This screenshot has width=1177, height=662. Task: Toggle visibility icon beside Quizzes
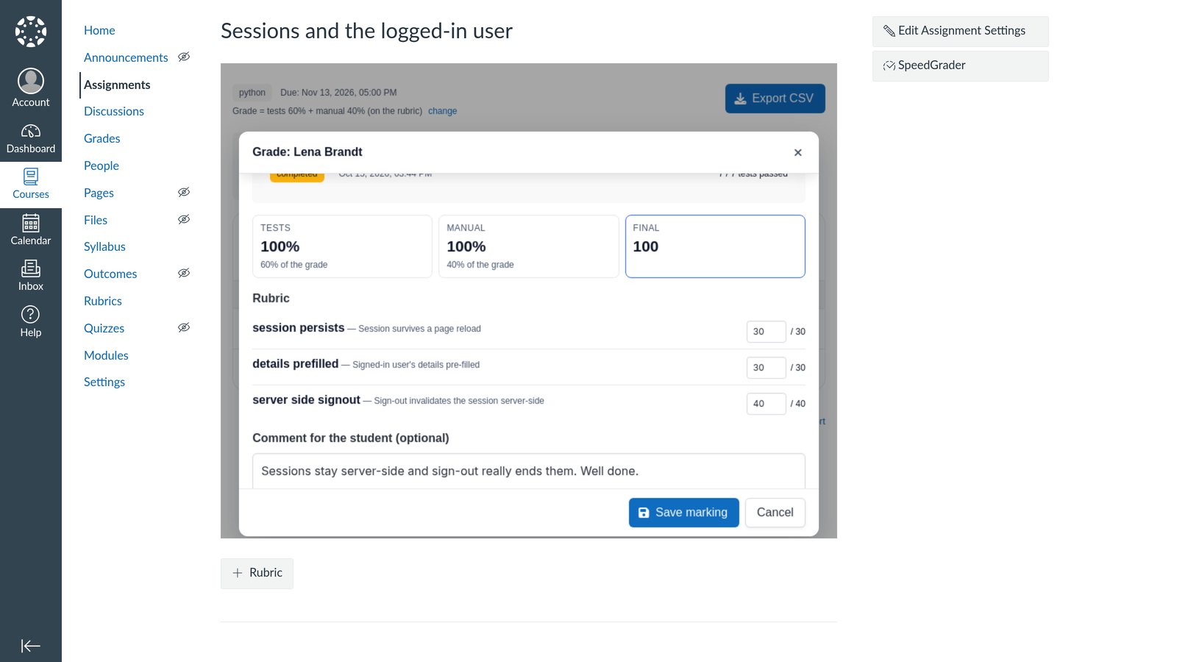pyautogui.click(x=184, y=327)
